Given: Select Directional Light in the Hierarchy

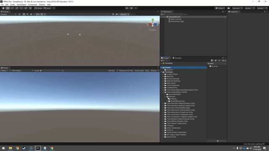Looking at the screenshot, I should coord(177,21).
